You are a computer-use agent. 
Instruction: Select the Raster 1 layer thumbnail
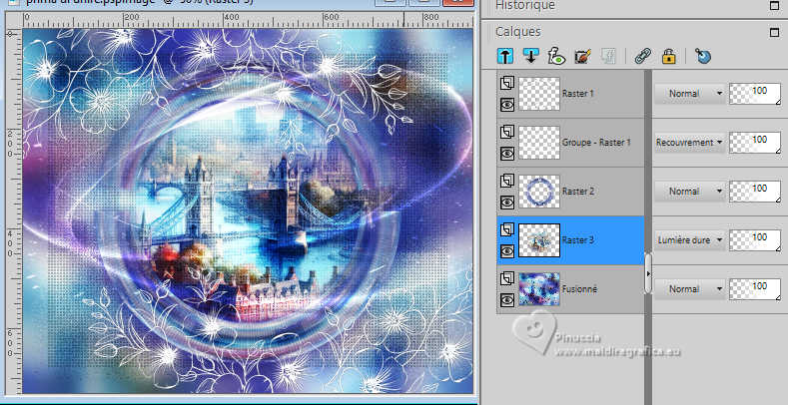[x=539, y=94]
